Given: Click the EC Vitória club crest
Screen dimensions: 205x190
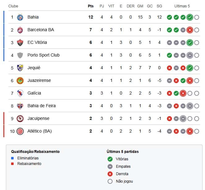Looking at the screenshot, I should [x=20, y=43].
